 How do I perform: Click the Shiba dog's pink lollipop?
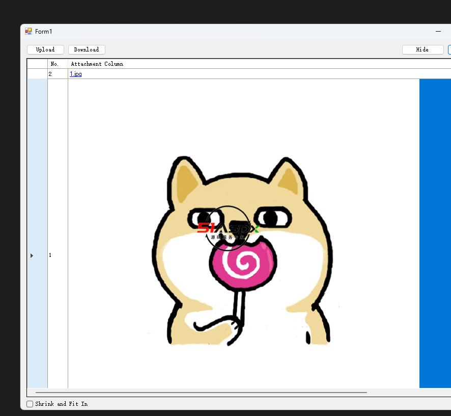pyautogui.click(x=242, y=263)
